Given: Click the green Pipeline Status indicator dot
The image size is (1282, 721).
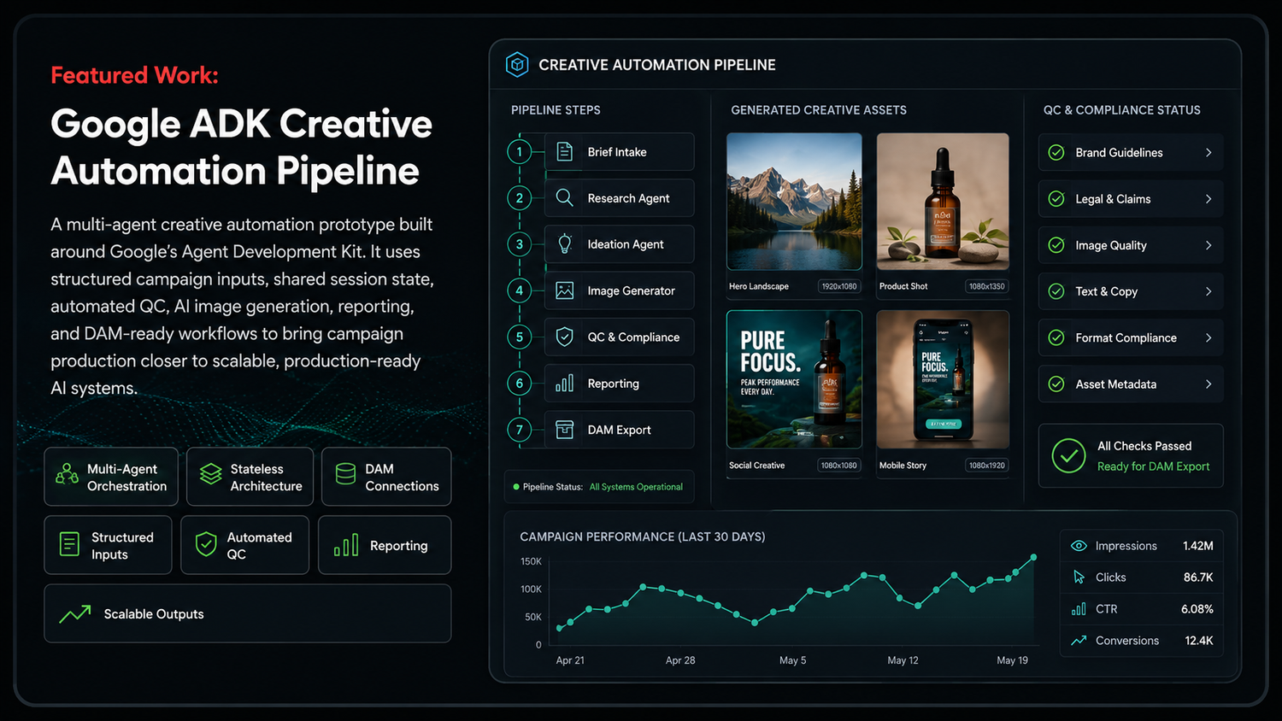Looking at the screenshot, I should 516,487.
